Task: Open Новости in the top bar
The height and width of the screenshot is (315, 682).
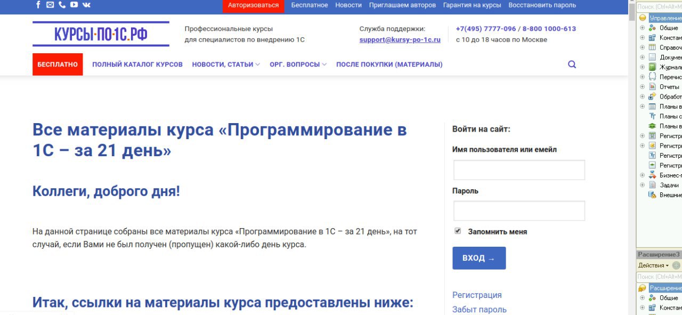Action: tap(348, 5)
